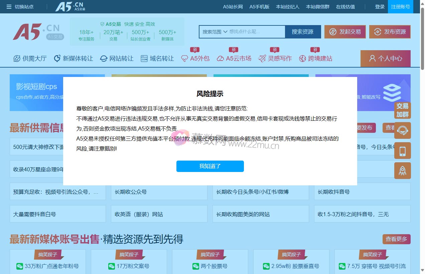Click the A5云市场 cloud icon
This screenshot has height=274, width=425.
[x=220, y=59]
